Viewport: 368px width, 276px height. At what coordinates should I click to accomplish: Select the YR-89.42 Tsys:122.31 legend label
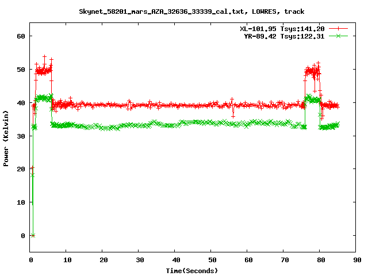pyautogui.click(x=284, y=36)
